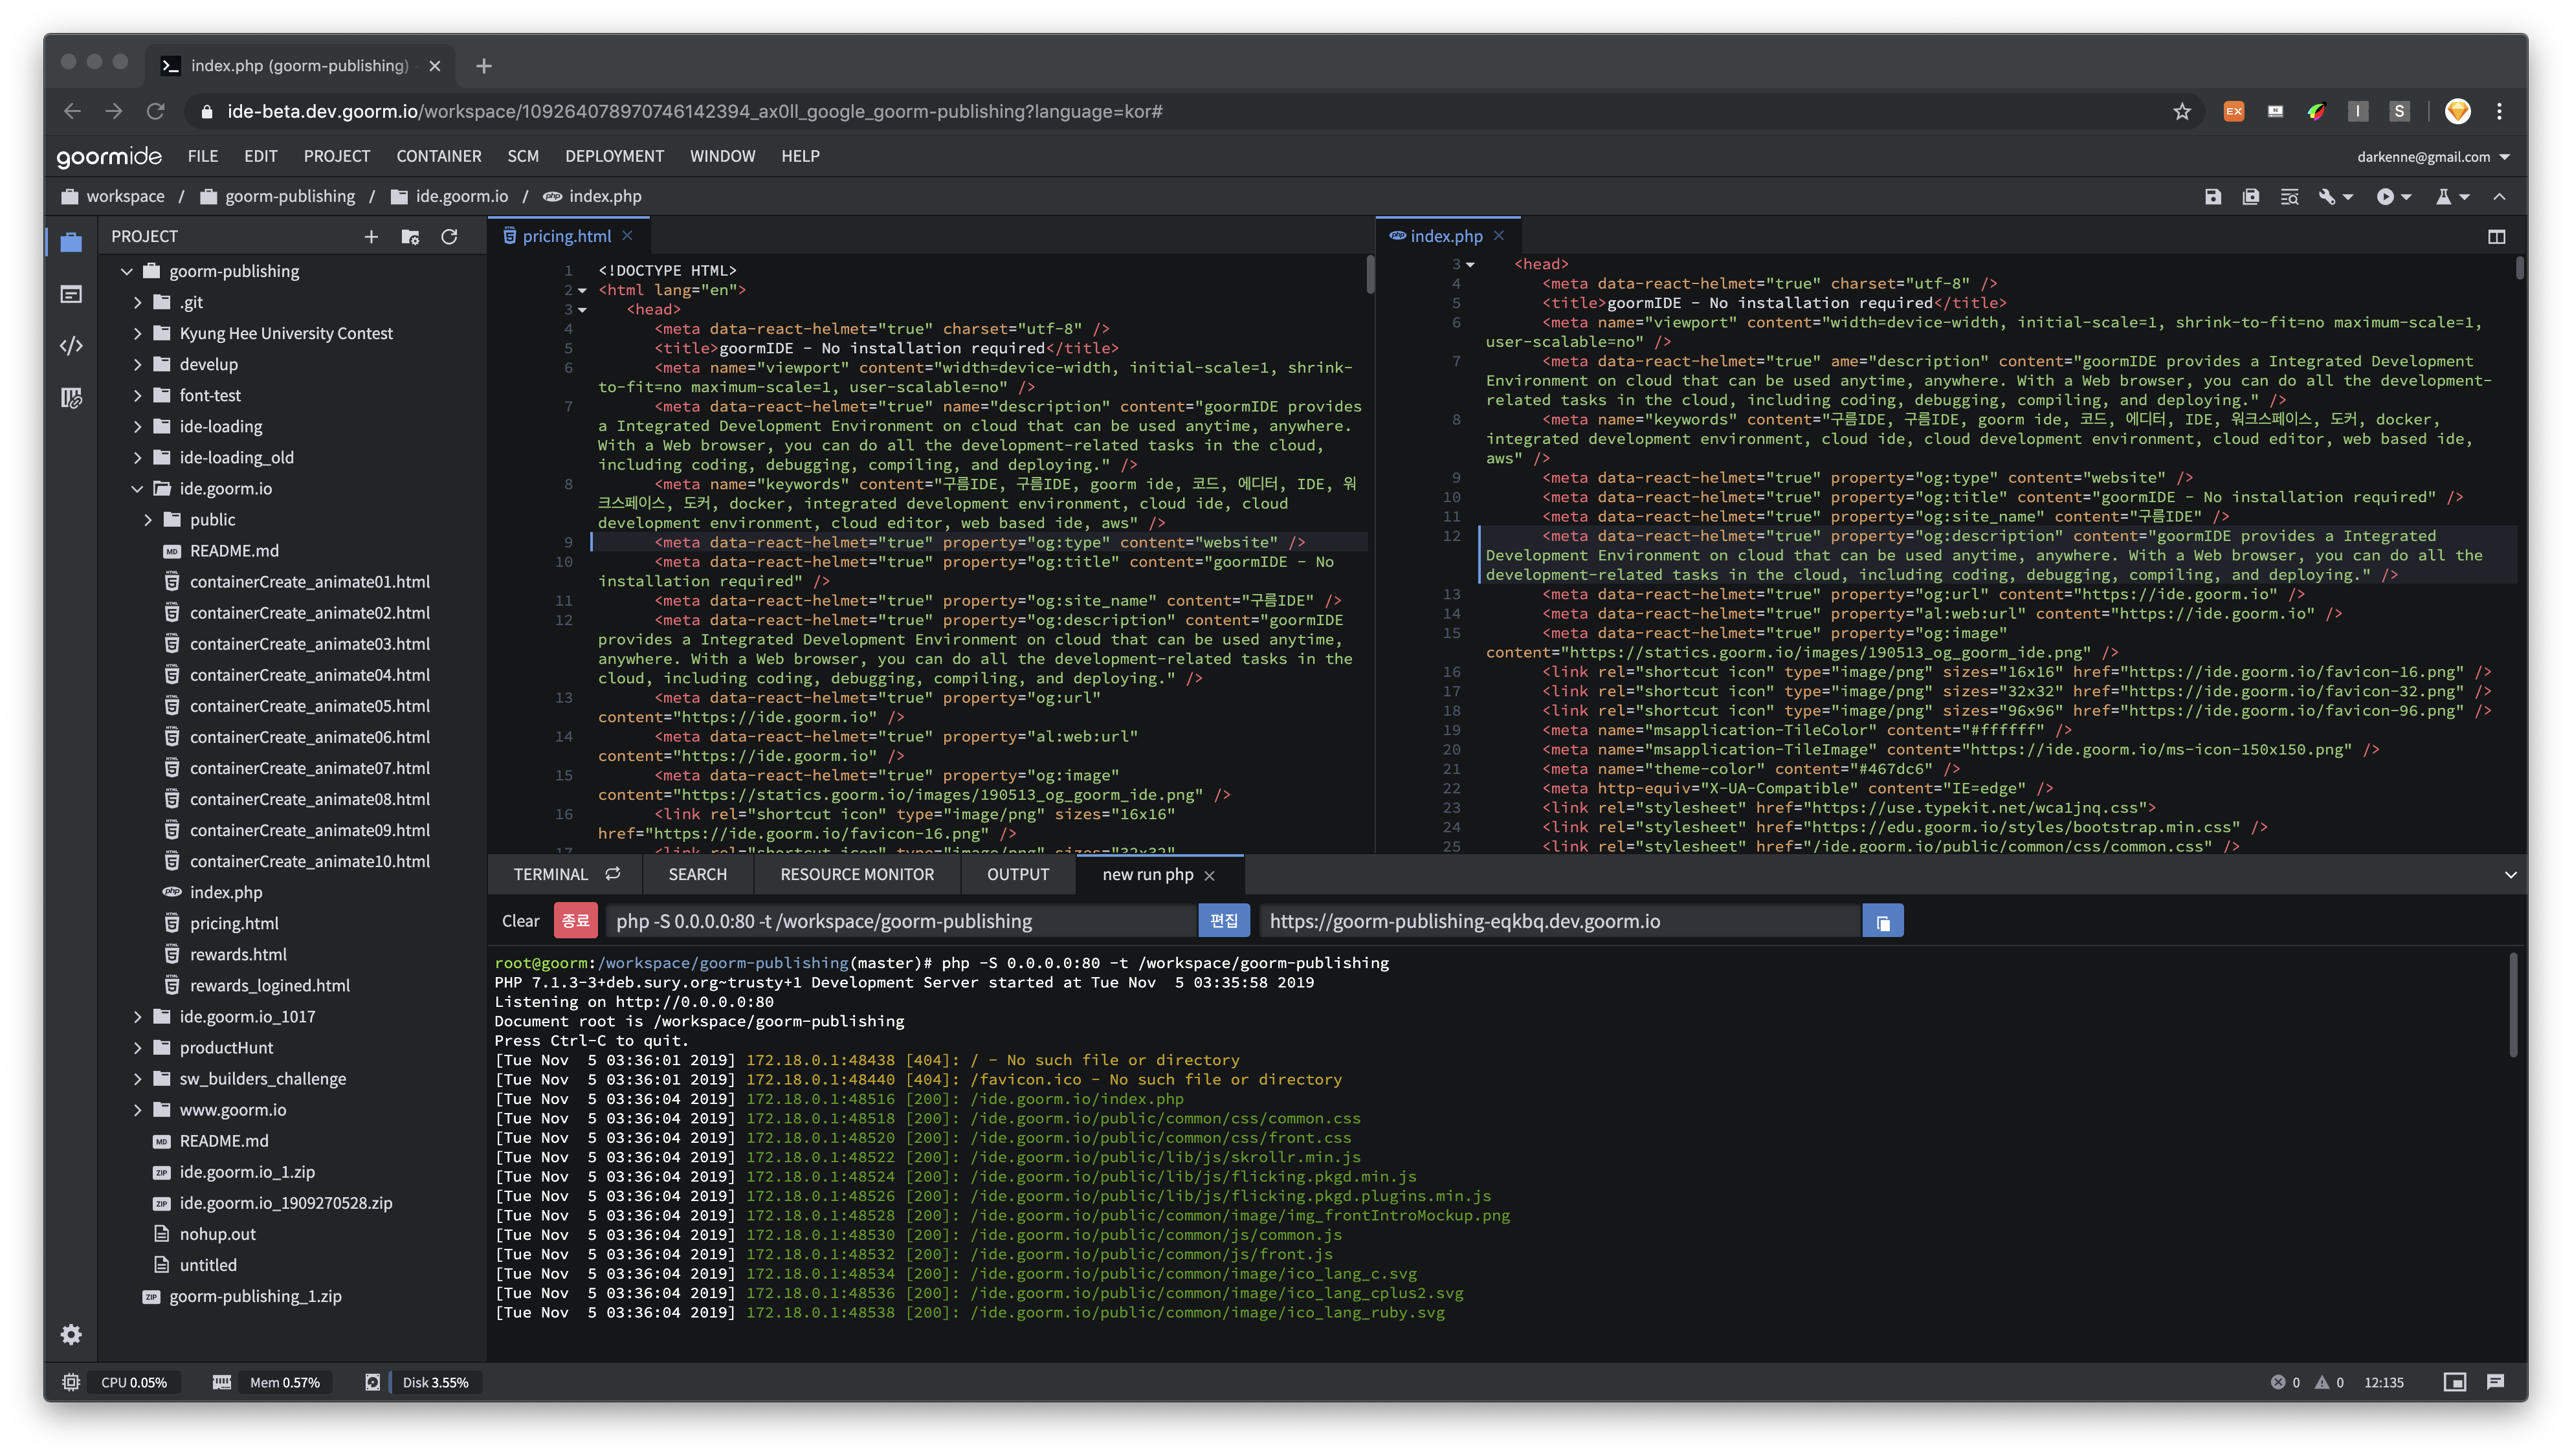The width and height of the screenshot is (2572, 1456).
Task: Open the CONTAINER menu
Action: click(438, 156)
